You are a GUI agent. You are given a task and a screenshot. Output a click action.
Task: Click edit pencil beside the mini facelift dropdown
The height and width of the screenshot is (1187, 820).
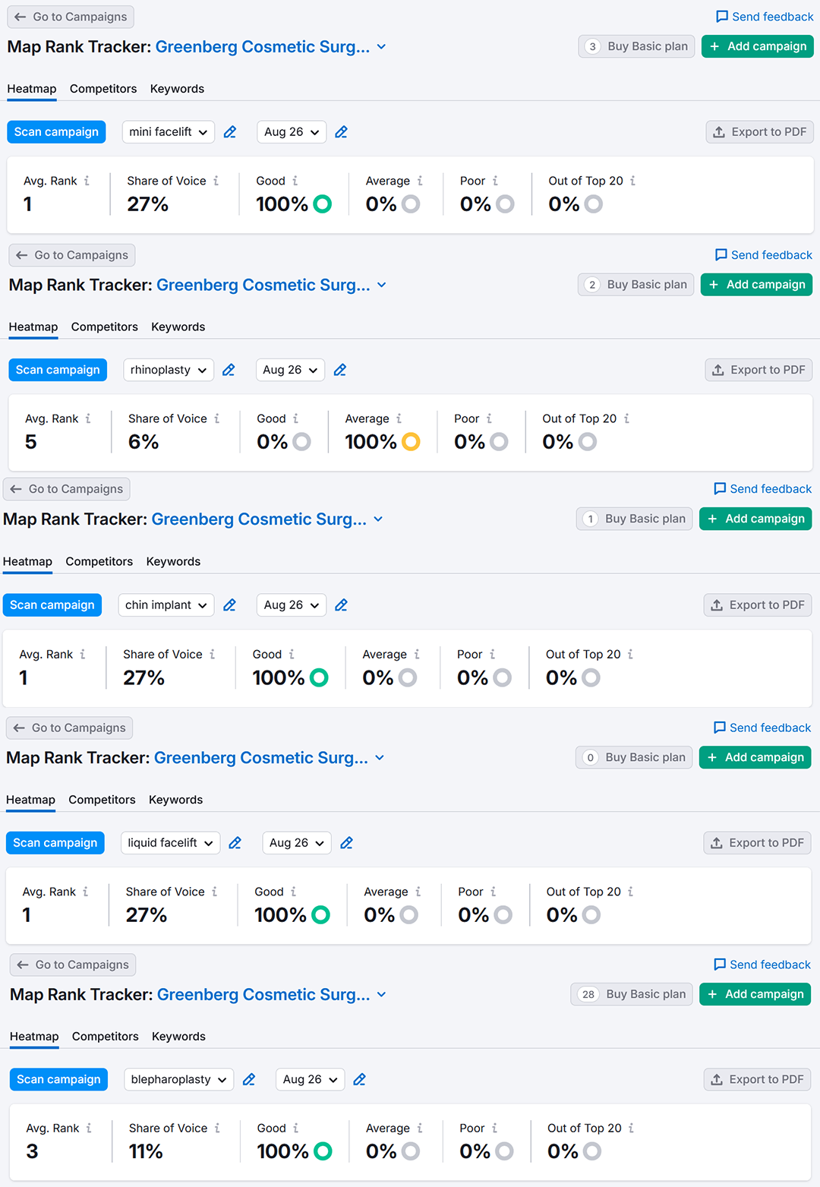230,132
